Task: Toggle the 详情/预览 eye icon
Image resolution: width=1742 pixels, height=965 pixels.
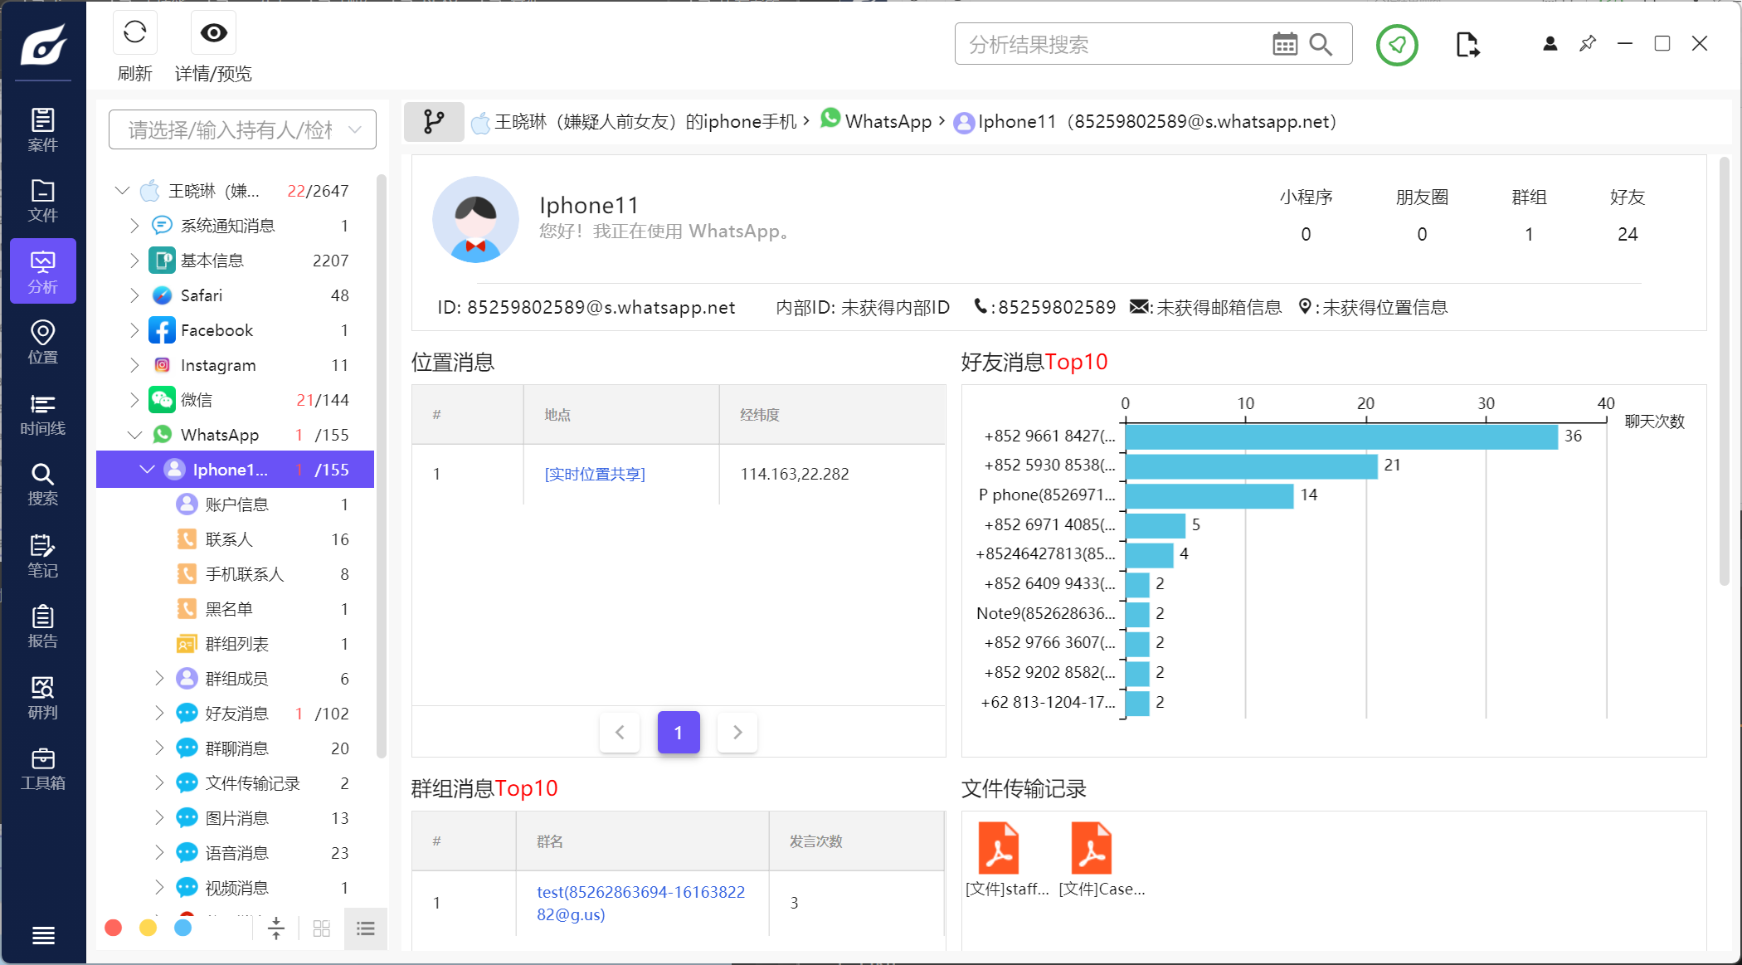Action: (x=213, y=33)
